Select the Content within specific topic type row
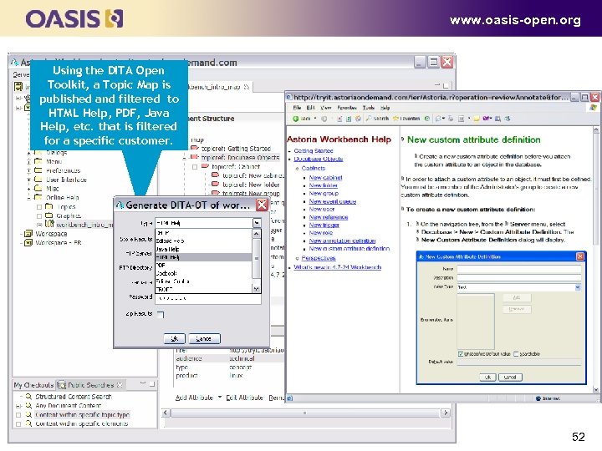602x451 pixels. click(82, 414)
